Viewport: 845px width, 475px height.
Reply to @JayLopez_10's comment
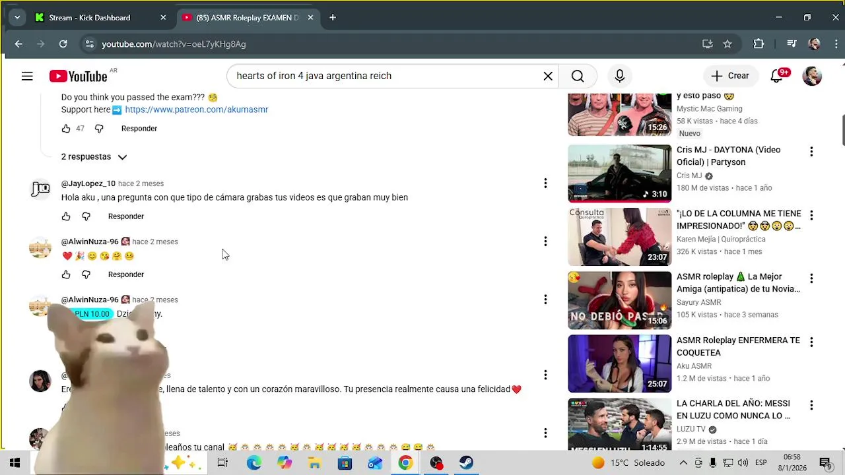coord(126,216)
